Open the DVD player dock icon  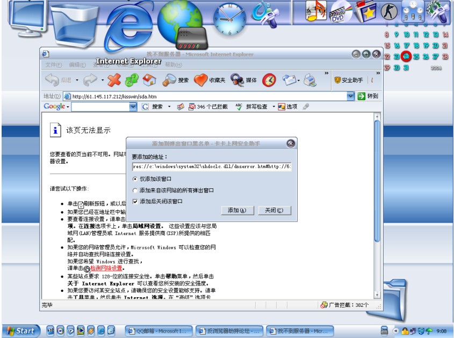[x=341, y=12]
